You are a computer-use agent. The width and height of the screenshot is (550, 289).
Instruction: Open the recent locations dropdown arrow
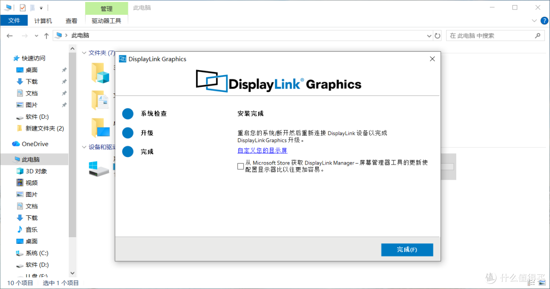[x=36, y=36]
